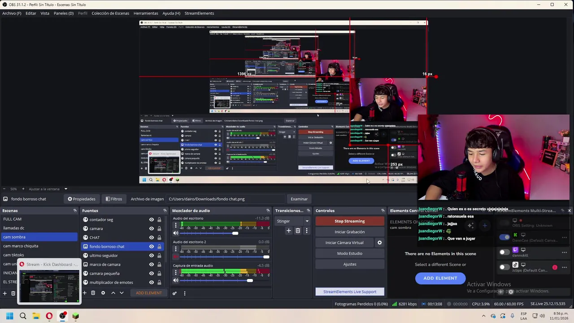Open Colección de Escenas menu
574x323 pixels.
click(110, 13)
